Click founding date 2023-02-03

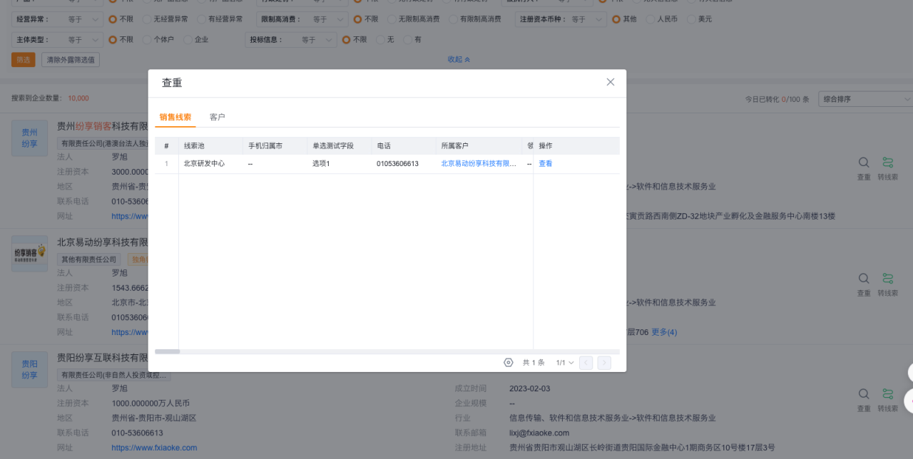point(530,388)
